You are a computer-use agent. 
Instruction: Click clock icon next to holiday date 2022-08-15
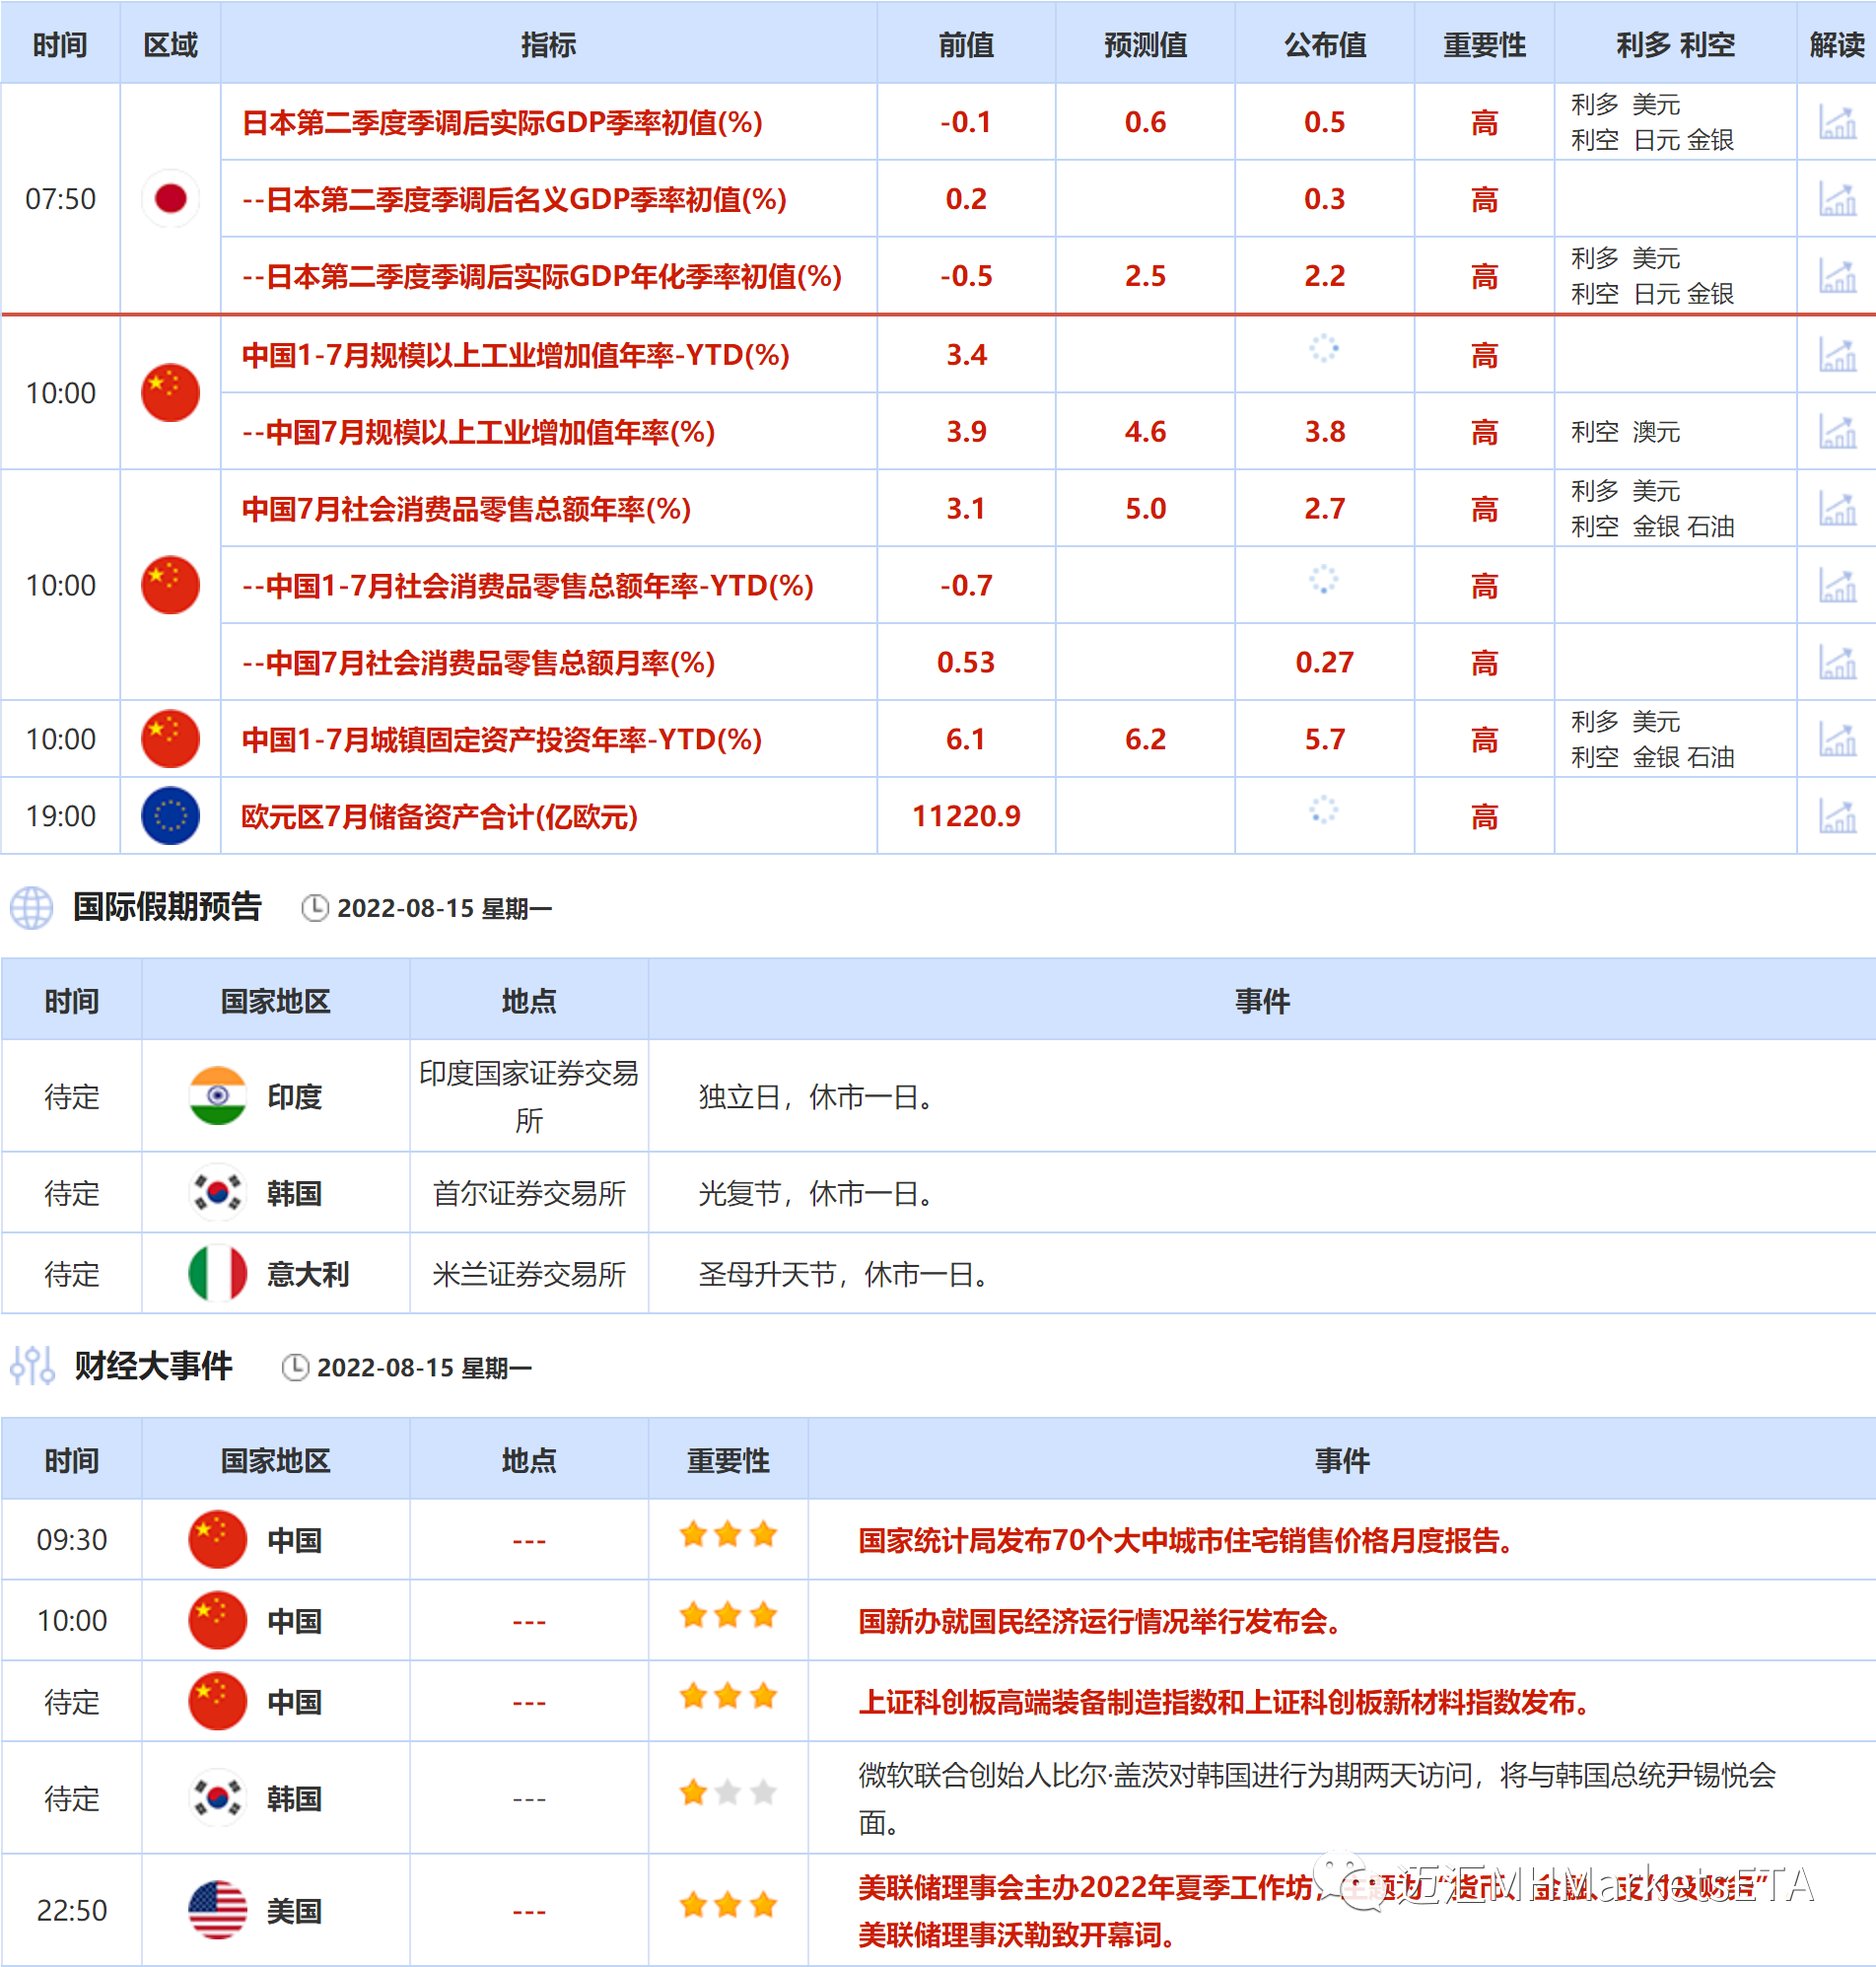315,908
